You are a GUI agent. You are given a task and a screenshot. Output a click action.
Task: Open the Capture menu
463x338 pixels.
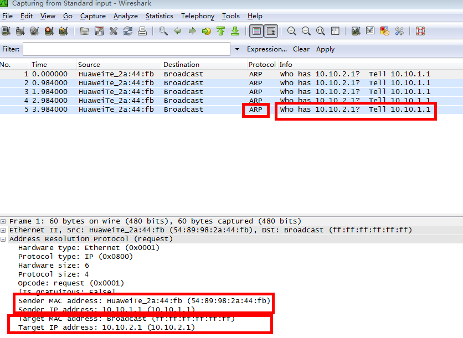[92, 16]
